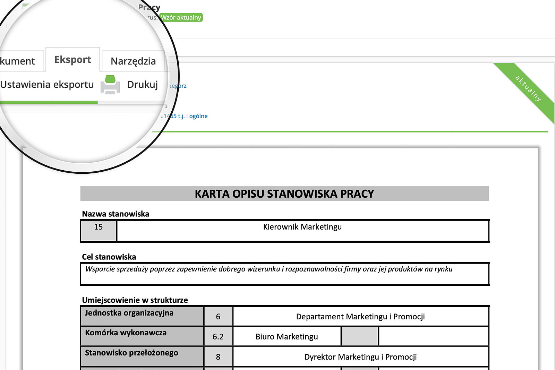Open the Narzędzia tab
The image size is (555, 370).
tap(133, 61)
